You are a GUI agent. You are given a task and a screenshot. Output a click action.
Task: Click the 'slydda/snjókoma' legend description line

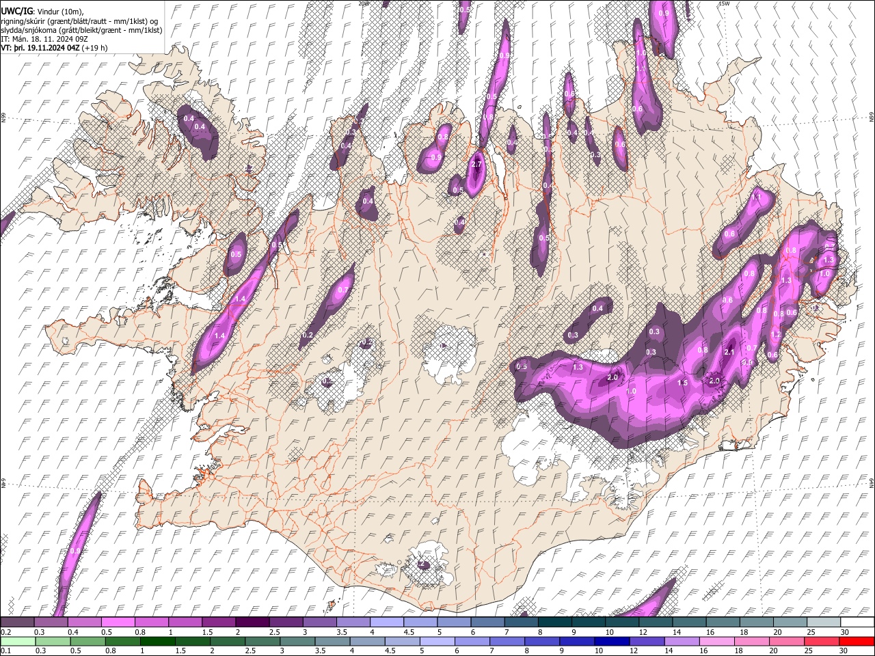tap(81, 30)
